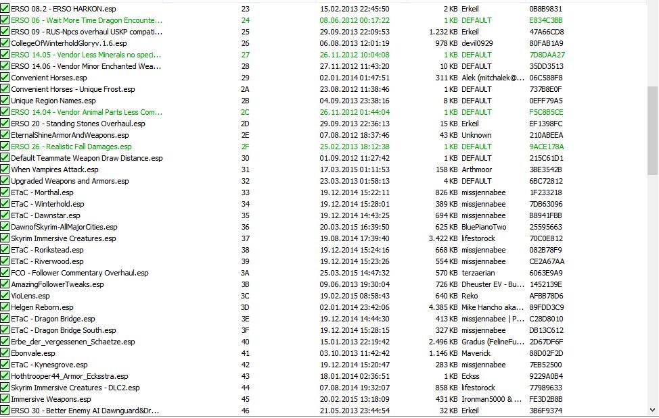Click CRC value 0B8B9831
Viewport: 659px width, 418px height.
click(x=545, y=8)
